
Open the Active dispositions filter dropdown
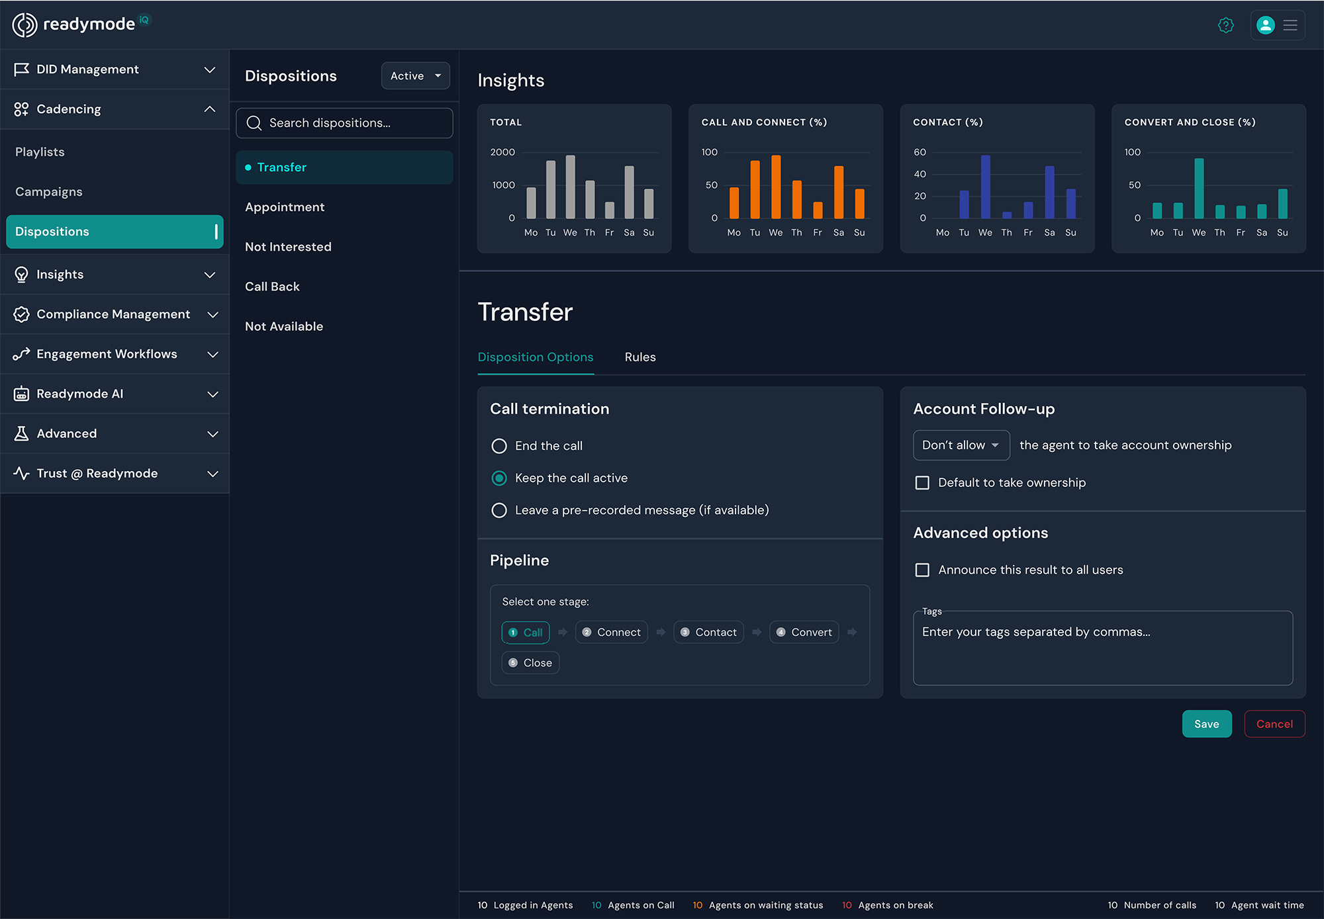(x=414, y=75)
